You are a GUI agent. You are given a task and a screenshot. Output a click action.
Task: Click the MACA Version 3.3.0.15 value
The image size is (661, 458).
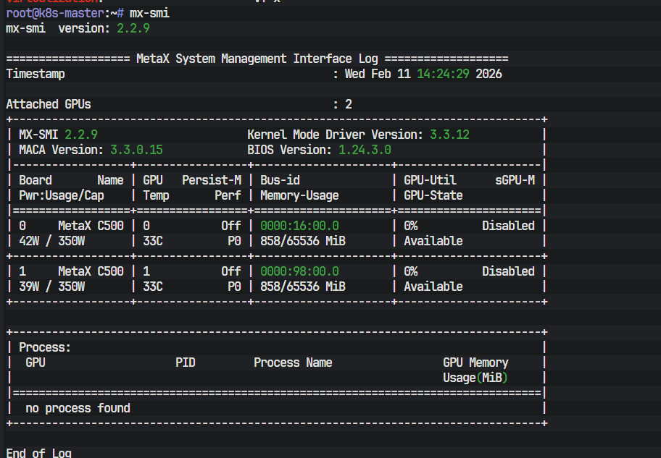[136, 150]
